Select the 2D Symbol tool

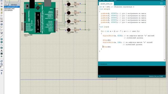pyautogui.click(x=2, y=54)
